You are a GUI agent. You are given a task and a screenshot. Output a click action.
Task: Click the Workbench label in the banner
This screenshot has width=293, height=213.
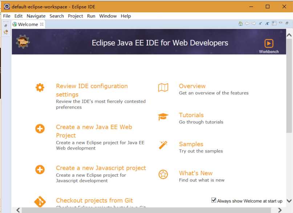tap(269, 52)
